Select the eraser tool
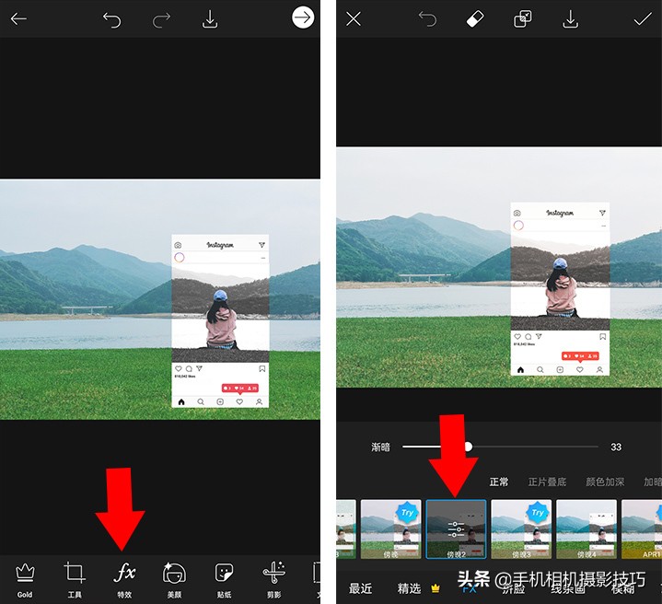 tap(475, 19)
